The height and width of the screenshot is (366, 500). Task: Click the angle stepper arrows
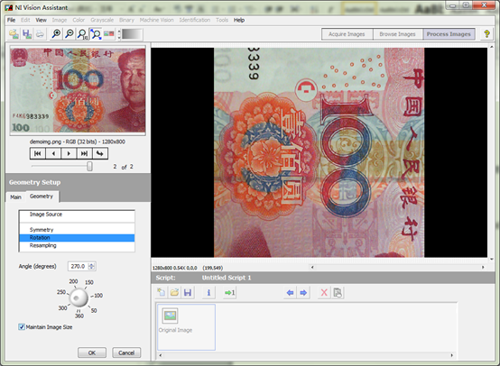tap(91, 266)
